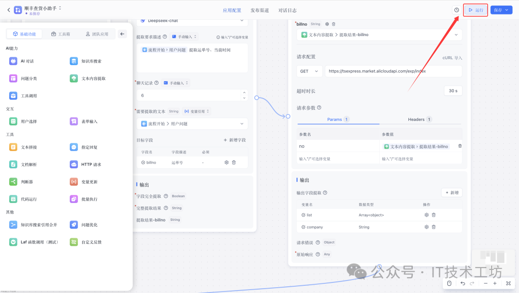Click the 运行 button
Screen dimensions: 519x293
click(x=475, y=9)
